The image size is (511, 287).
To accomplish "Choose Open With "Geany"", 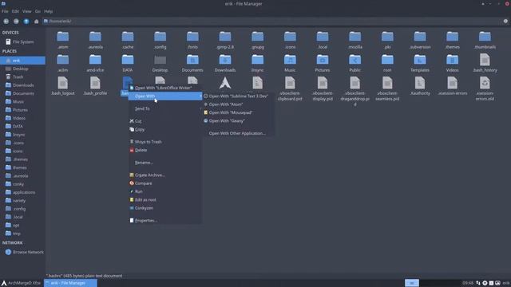I will point(238,120).
